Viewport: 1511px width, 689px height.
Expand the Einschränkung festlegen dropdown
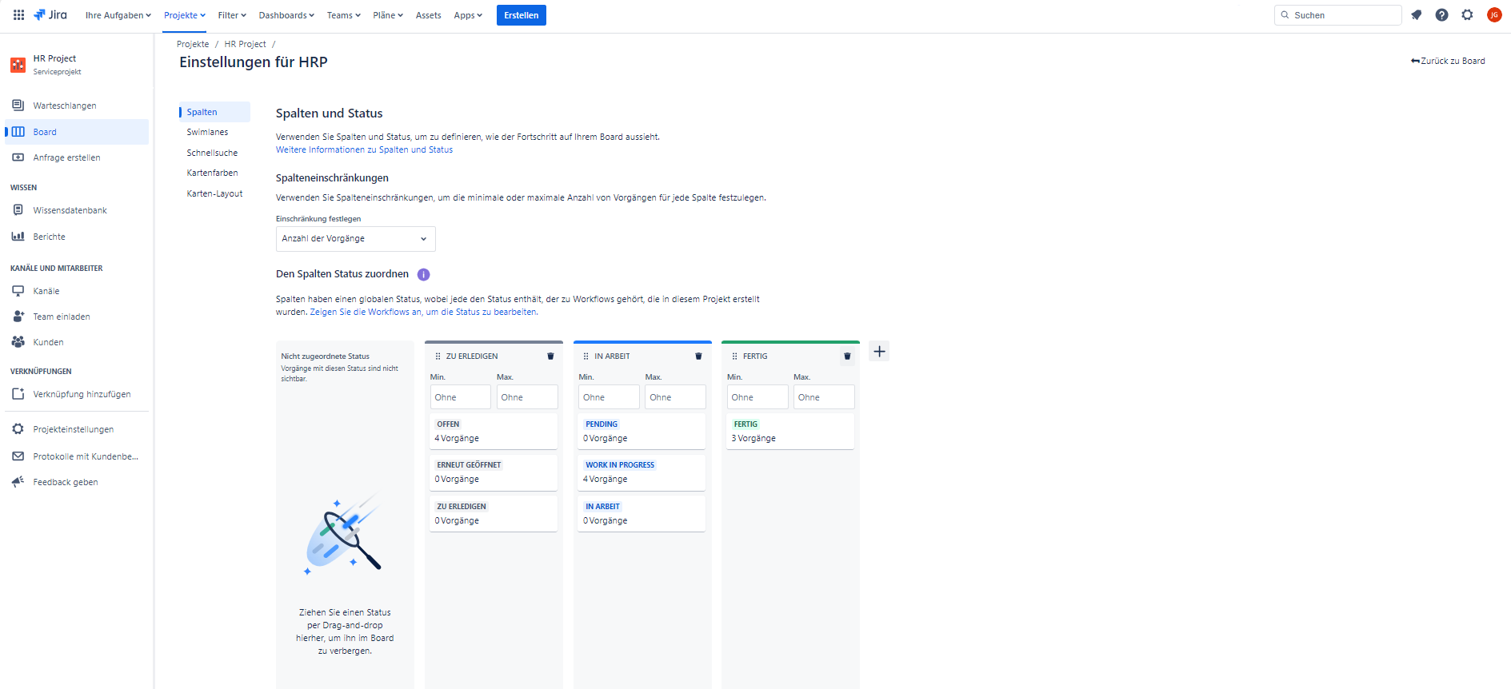[x=355, y=239]
